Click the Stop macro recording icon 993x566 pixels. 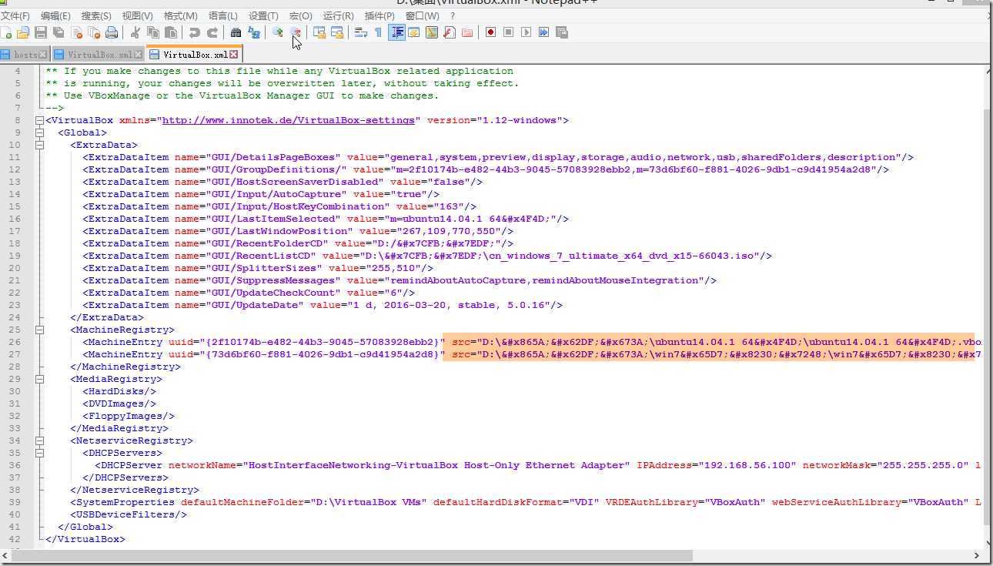click(x=508, y=32)
